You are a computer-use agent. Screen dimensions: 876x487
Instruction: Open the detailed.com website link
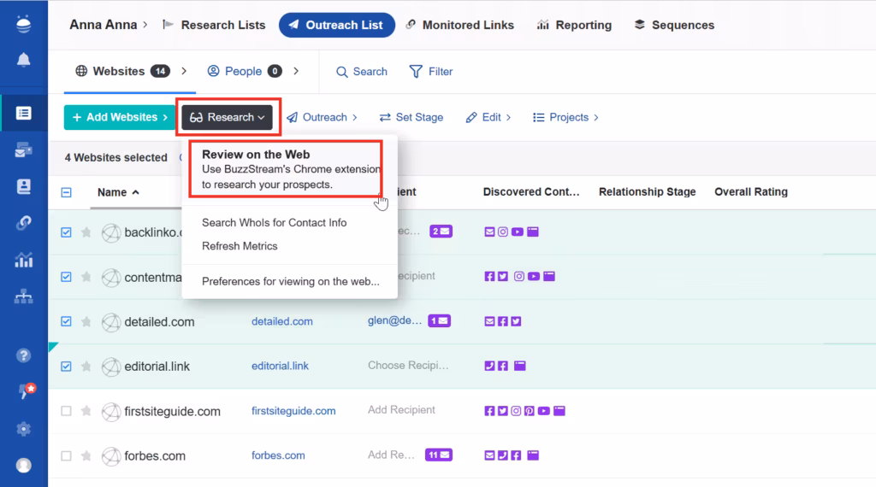tap(282, 321)
